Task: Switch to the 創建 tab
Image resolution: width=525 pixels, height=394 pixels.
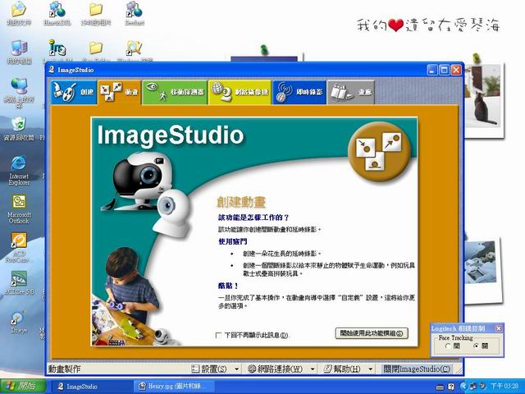Action: (x=74, y=92)
